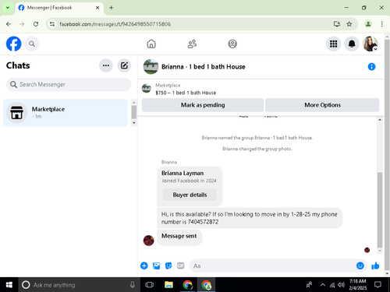390x292 pixels.
Task: Open Windows Start menu
Action: click(x=9, y=285)
